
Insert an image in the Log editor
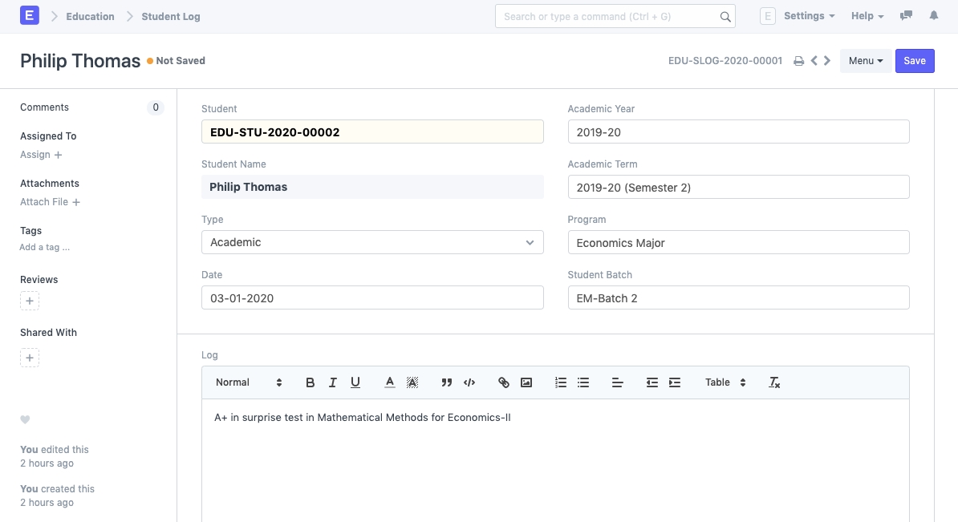pyautogui.click(x=526, y=382)
